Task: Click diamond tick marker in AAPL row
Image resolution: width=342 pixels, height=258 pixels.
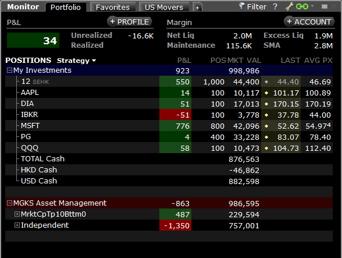Action: (x=266, y=93)
